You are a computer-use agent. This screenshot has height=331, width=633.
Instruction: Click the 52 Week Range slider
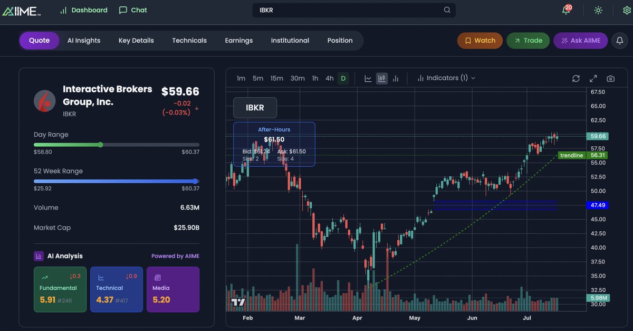pyautogui.click(x=117, y=181)
